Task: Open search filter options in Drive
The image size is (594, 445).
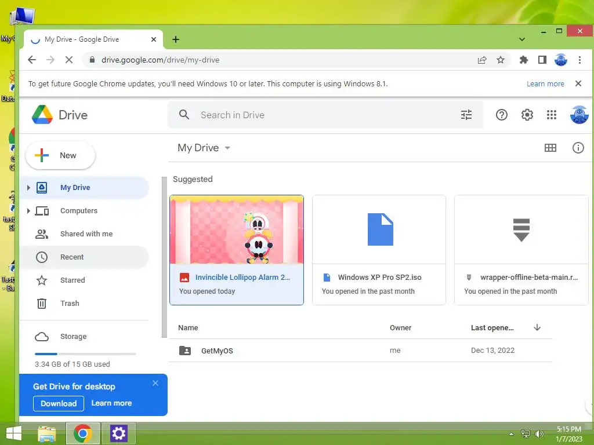Action: (x=466, y=115)
